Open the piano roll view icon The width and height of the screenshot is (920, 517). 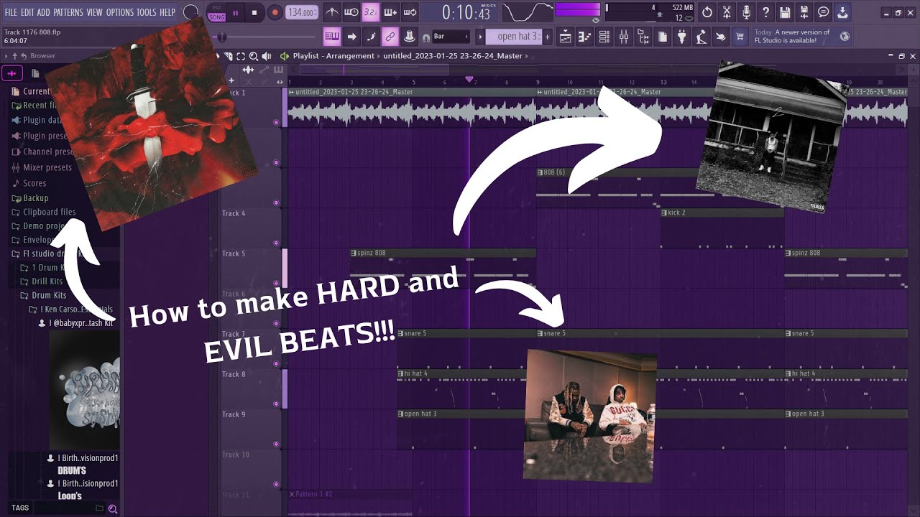pyautogui.click(x=585, y=37)
